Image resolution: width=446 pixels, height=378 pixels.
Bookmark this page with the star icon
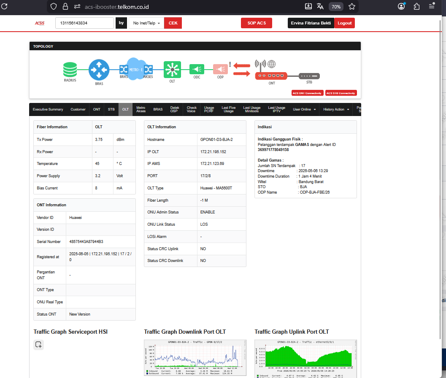coord(352,7)
